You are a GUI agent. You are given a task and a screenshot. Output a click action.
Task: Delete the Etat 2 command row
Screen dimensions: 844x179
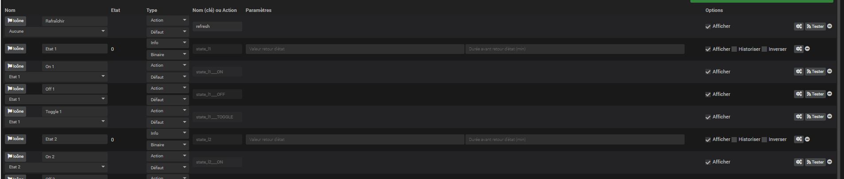(x=807, y=139)
